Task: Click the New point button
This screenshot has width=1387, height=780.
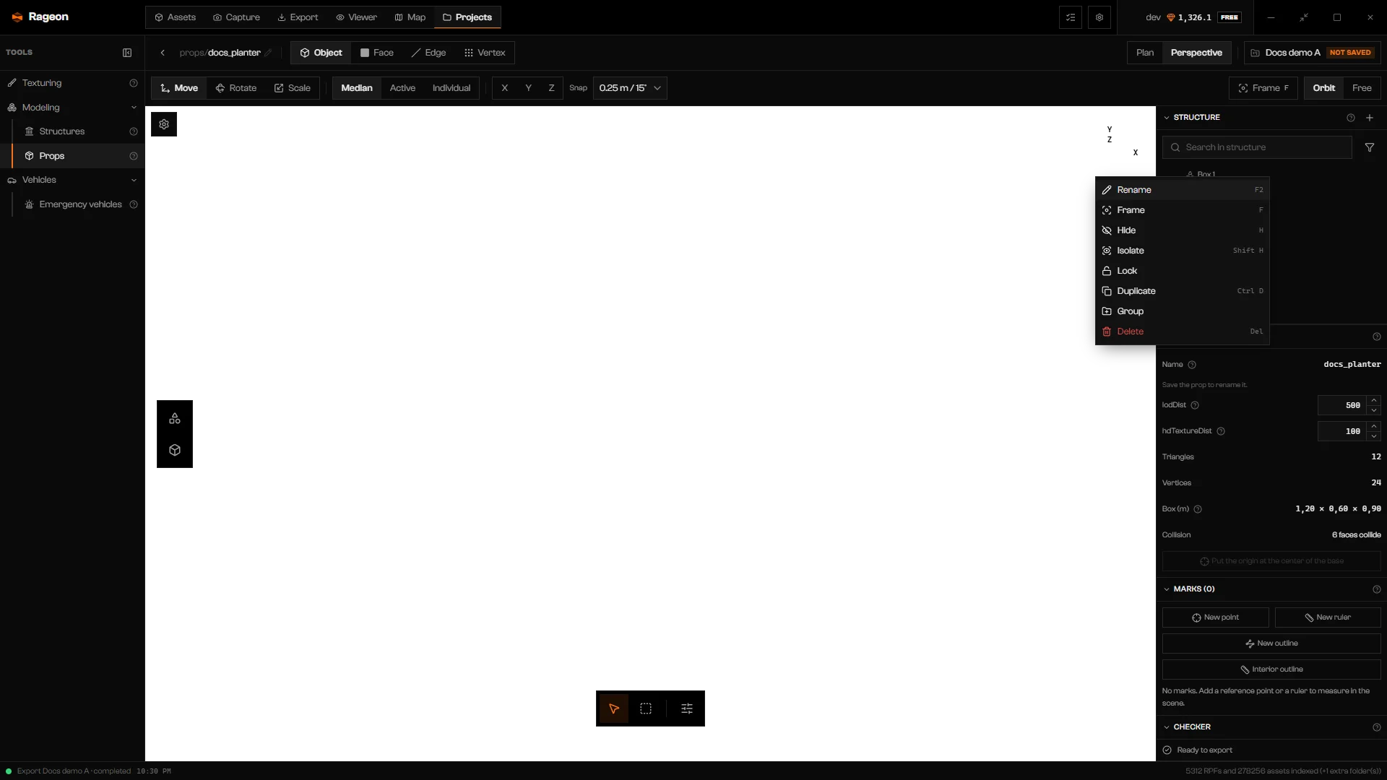Action: tap(1215, 617)
